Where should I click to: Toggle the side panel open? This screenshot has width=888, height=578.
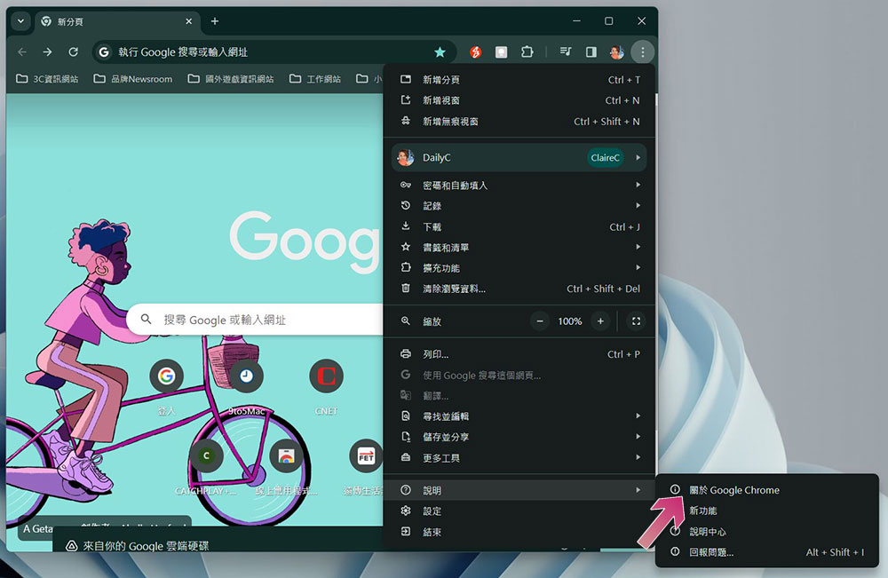[x=590, y=51]
